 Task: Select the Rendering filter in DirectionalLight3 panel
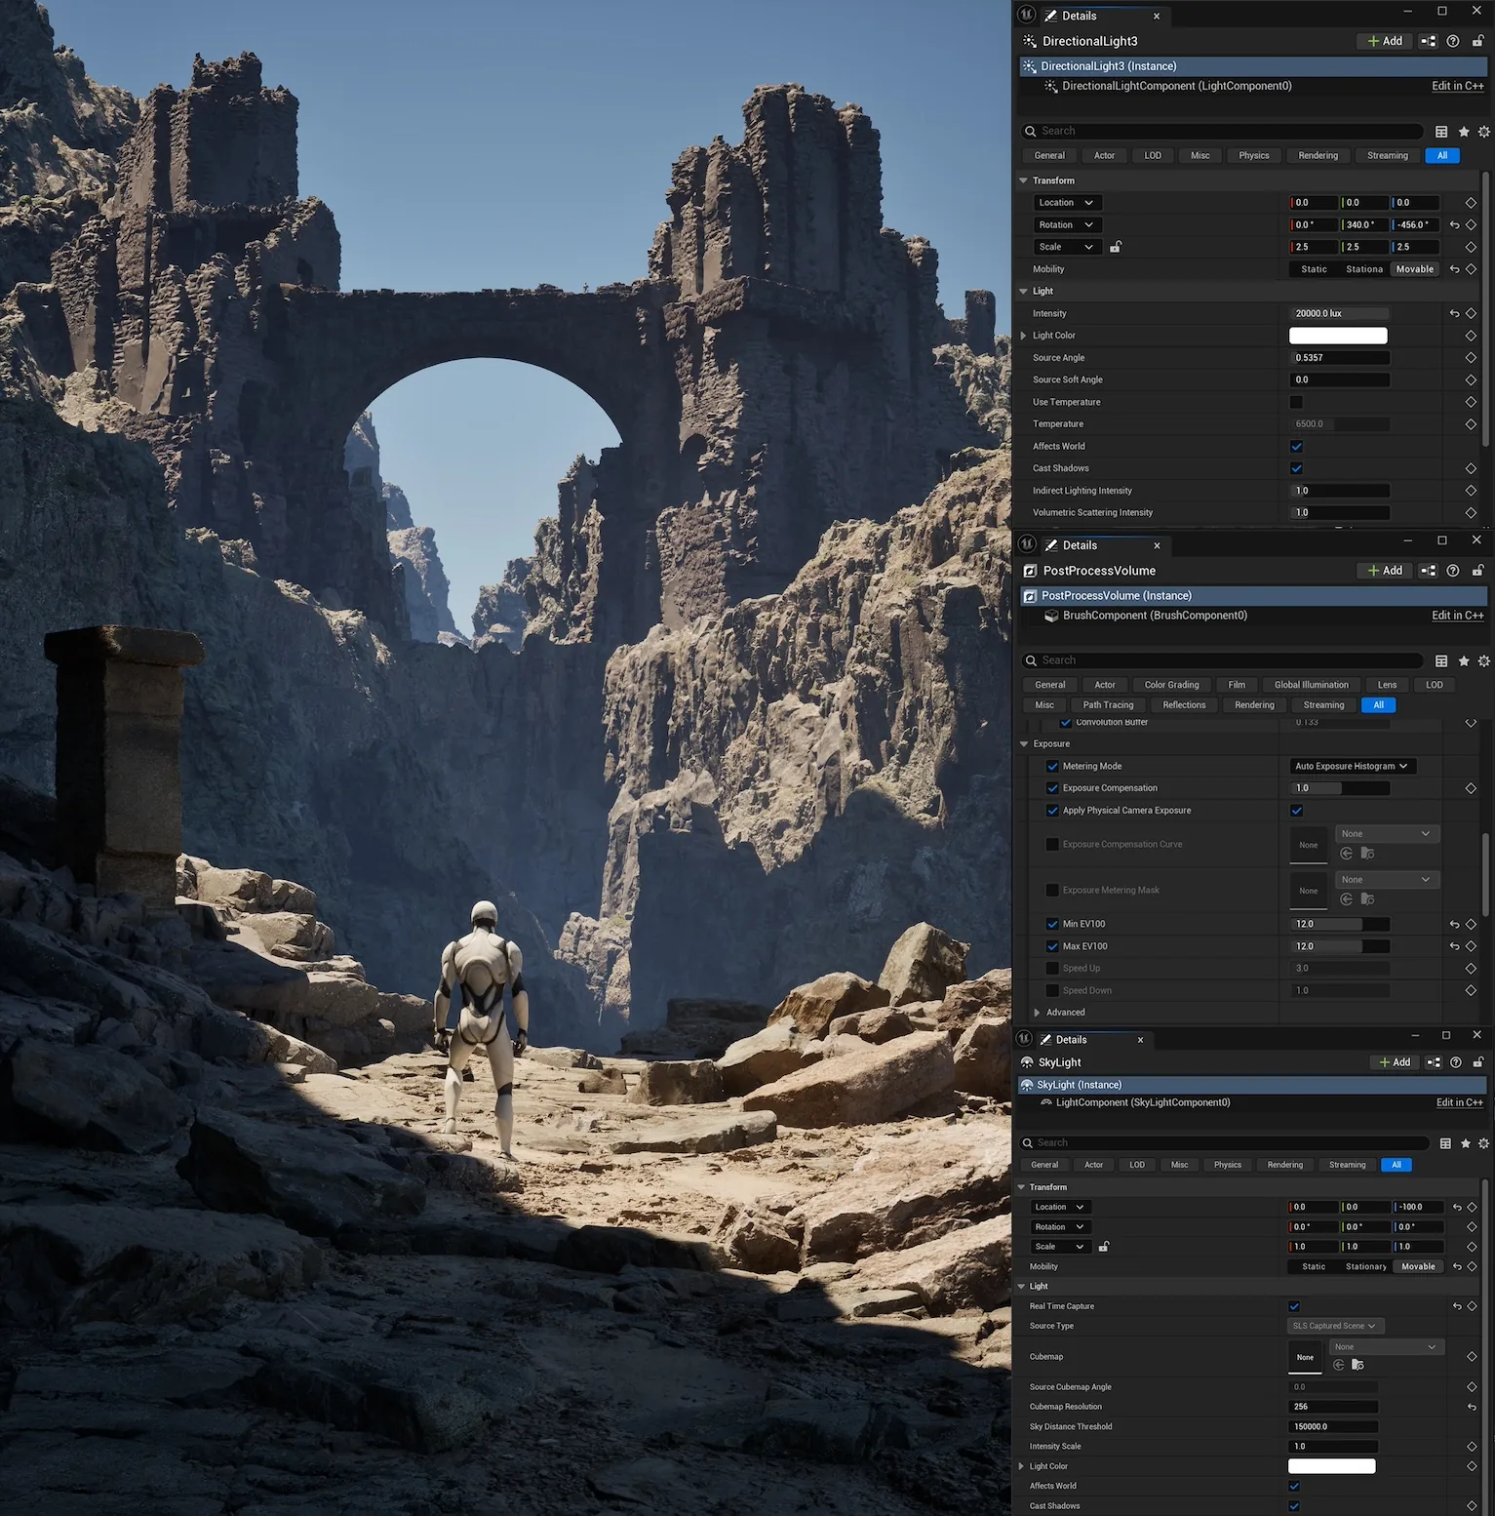coord(1318,156)
